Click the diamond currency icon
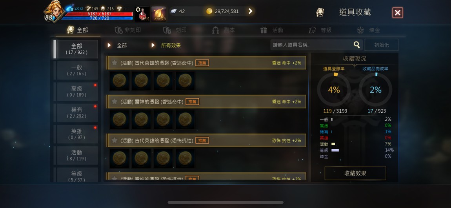451x208 pixels. pos(173,11)
